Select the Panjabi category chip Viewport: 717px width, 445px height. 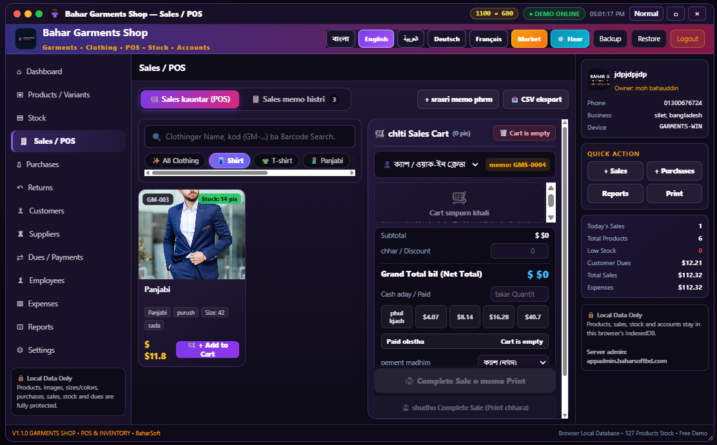point(326,161)
